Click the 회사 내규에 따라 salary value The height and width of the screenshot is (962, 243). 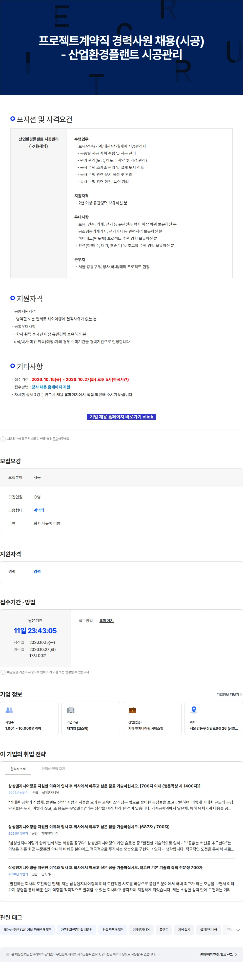point(47,523)
